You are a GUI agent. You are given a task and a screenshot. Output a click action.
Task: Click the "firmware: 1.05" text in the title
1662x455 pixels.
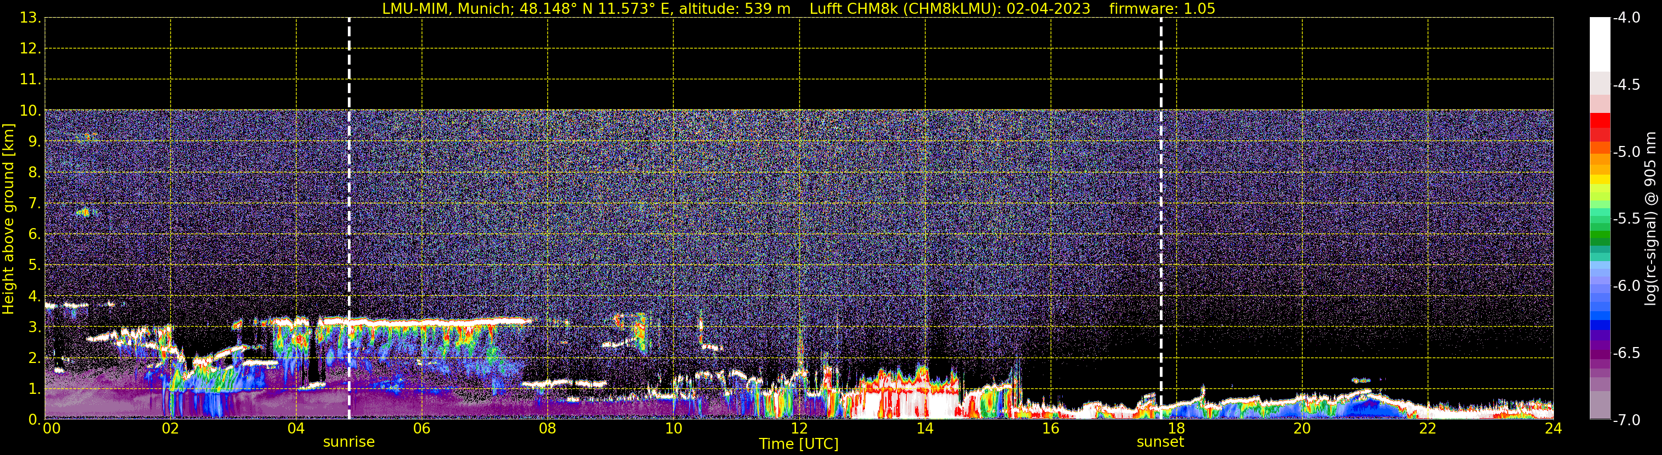click(x=1162, y=9)
